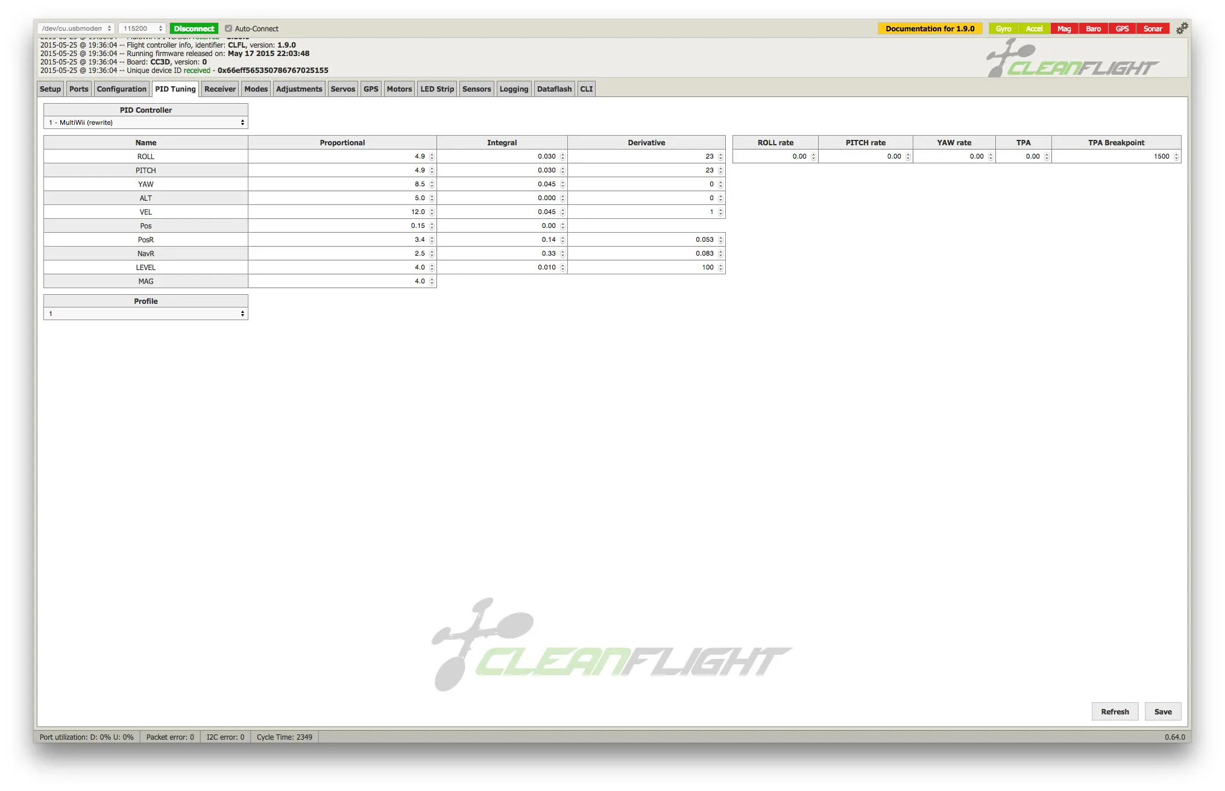Image resolution: width=1225 pixels, height=791 pixels.
Task: Click the TPA Breakpoint value stepper
Action: [1176, 157]
